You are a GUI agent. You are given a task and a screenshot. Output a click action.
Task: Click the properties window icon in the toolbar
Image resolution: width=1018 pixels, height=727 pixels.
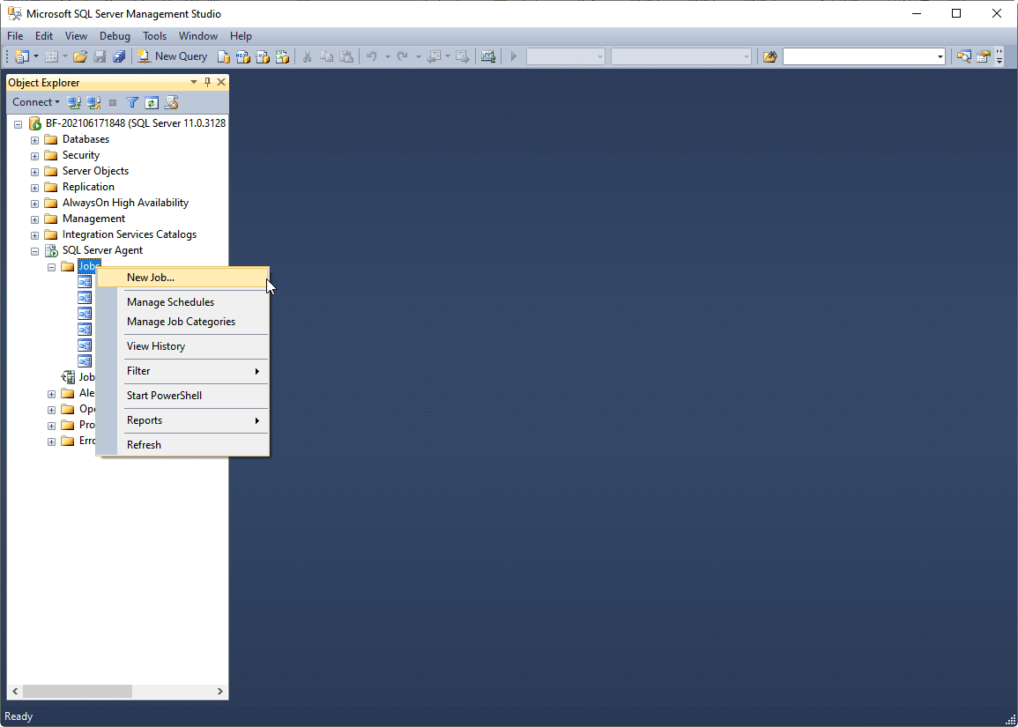click(x=984, y=56)
